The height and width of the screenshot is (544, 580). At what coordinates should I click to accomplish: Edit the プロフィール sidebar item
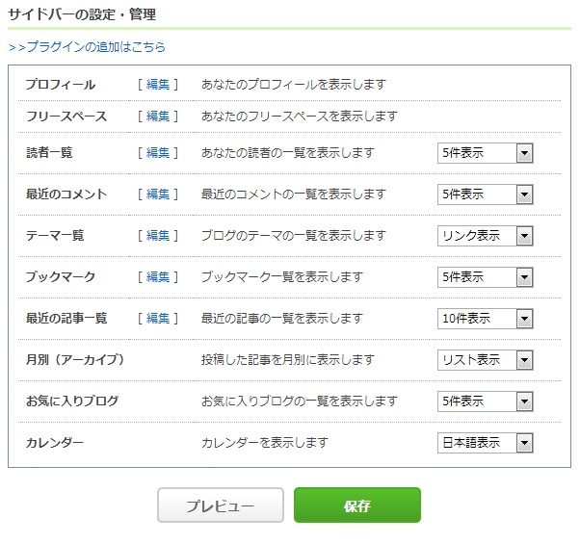point(158,85)
